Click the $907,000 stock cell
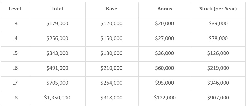The width and height of the screenshot is (246, 107). pyautogui.click(x=218, y=98)
